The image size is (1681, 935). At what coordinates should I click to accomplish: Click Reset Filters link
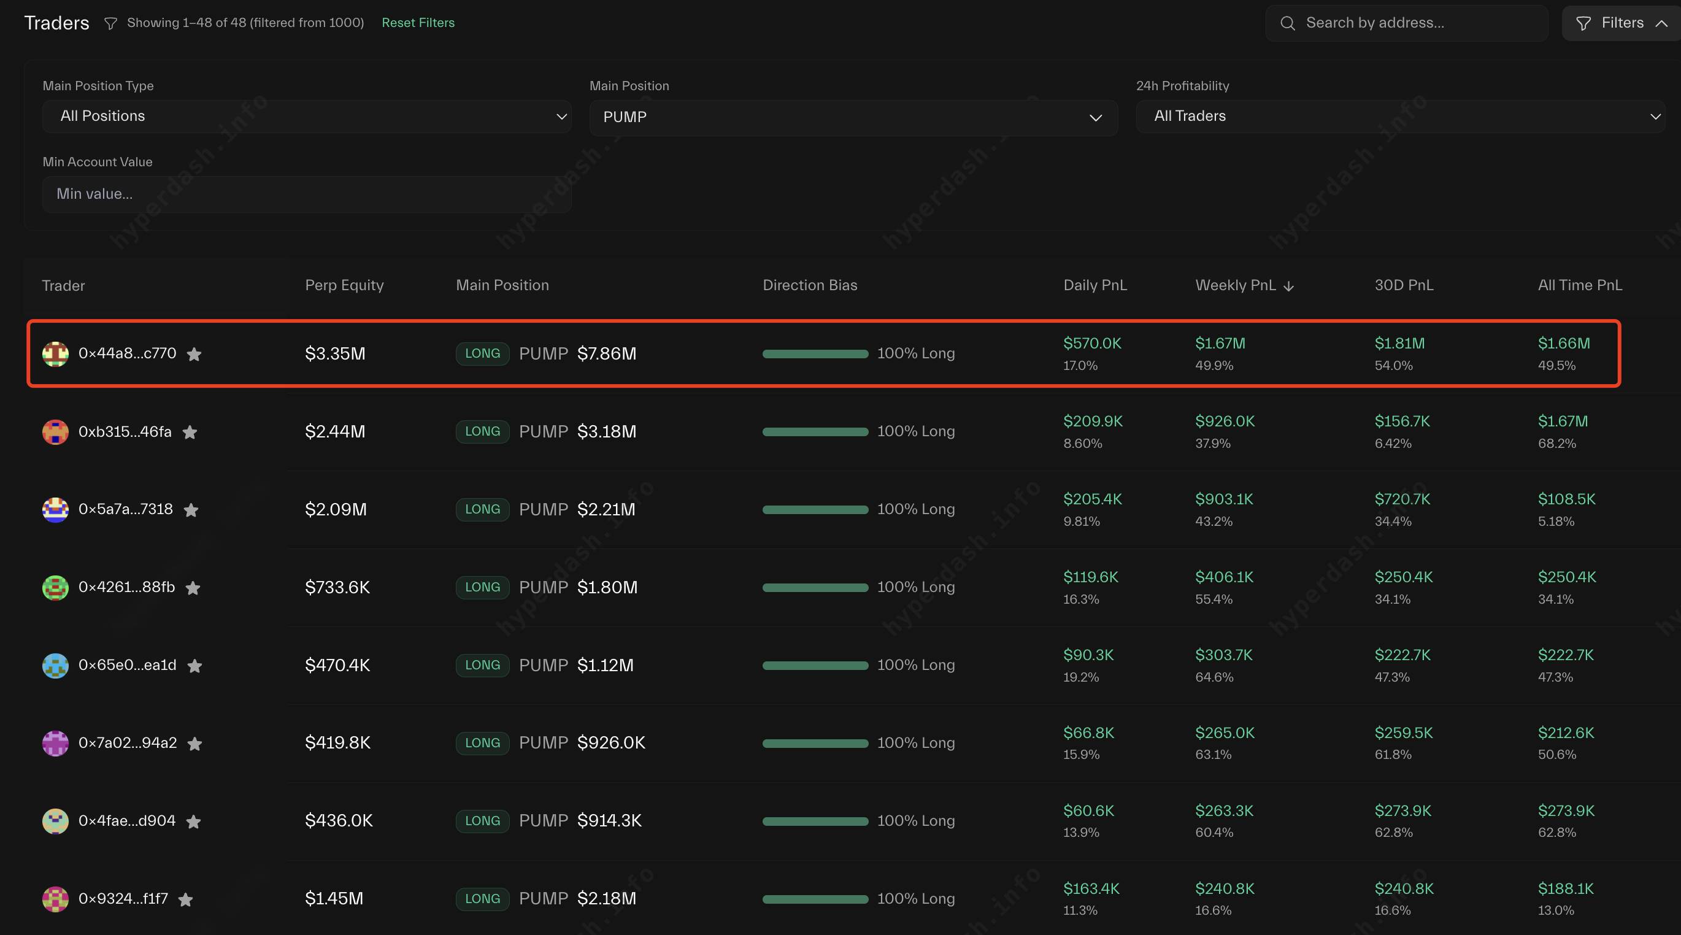418,23
